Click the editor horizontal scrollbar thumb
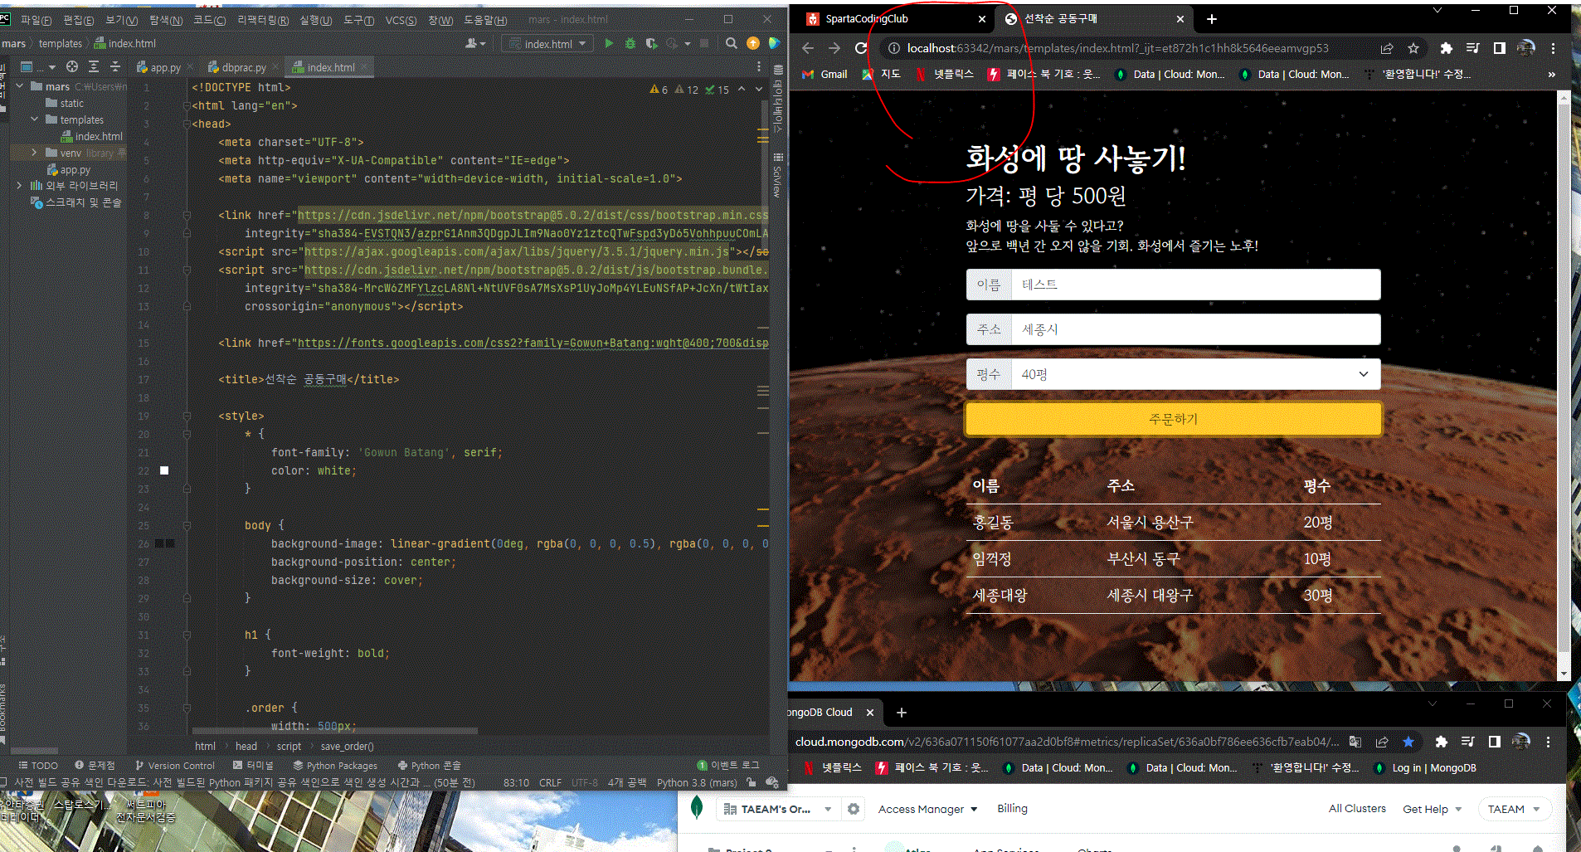 tap(335, 731)
